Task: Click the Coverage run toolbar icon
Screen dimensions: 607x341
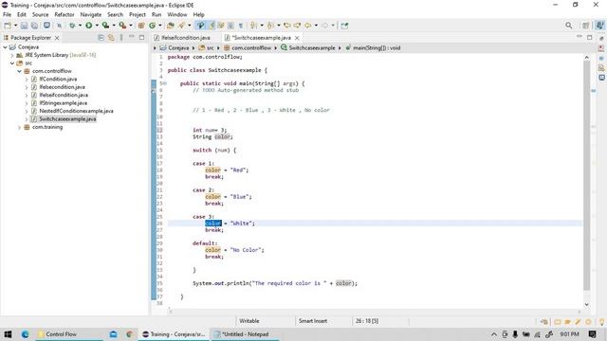Action: pos(105,26)
